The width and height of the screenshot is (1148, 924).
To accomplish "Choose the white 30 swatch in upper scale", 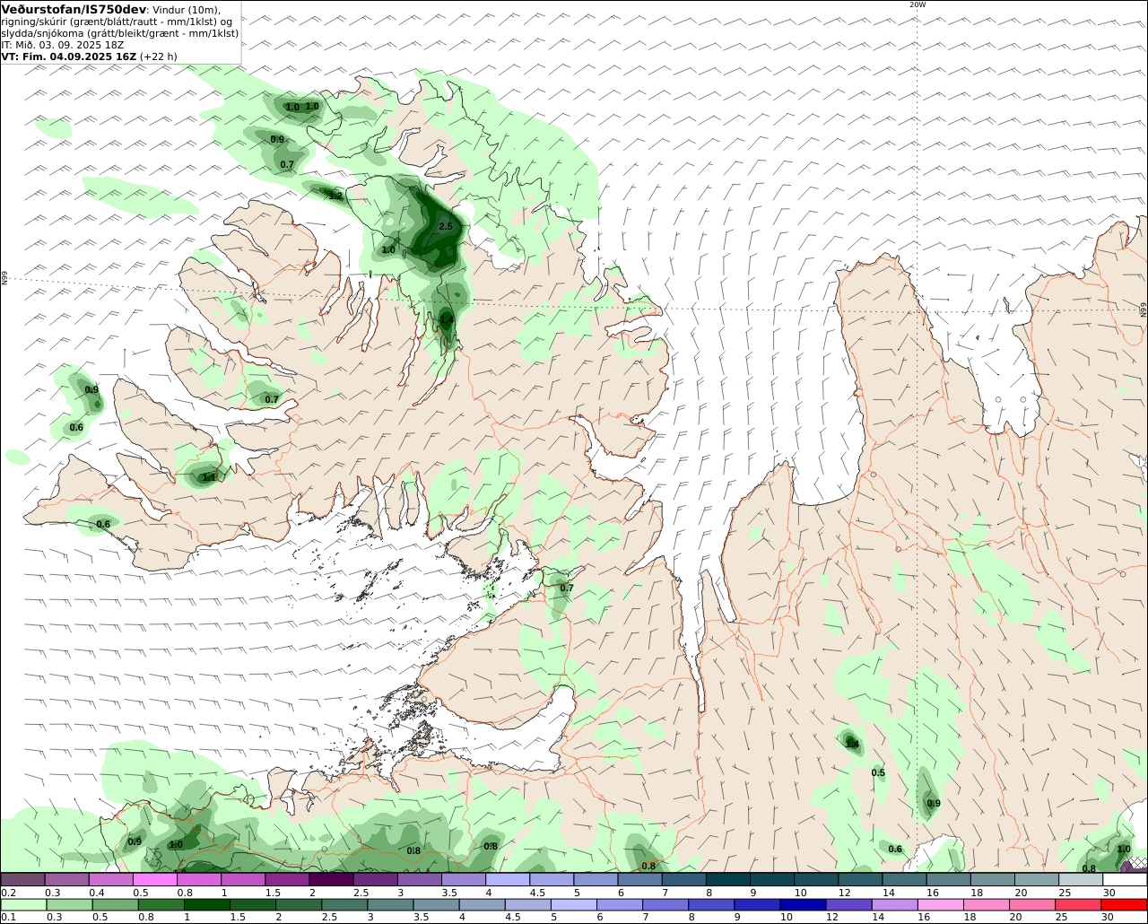I will [1125, 879].
